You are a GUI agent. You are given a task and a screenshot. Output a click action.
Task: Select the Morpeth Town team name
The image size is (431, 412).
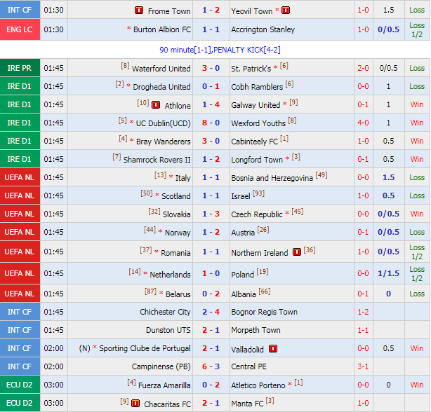click(256, 330)
